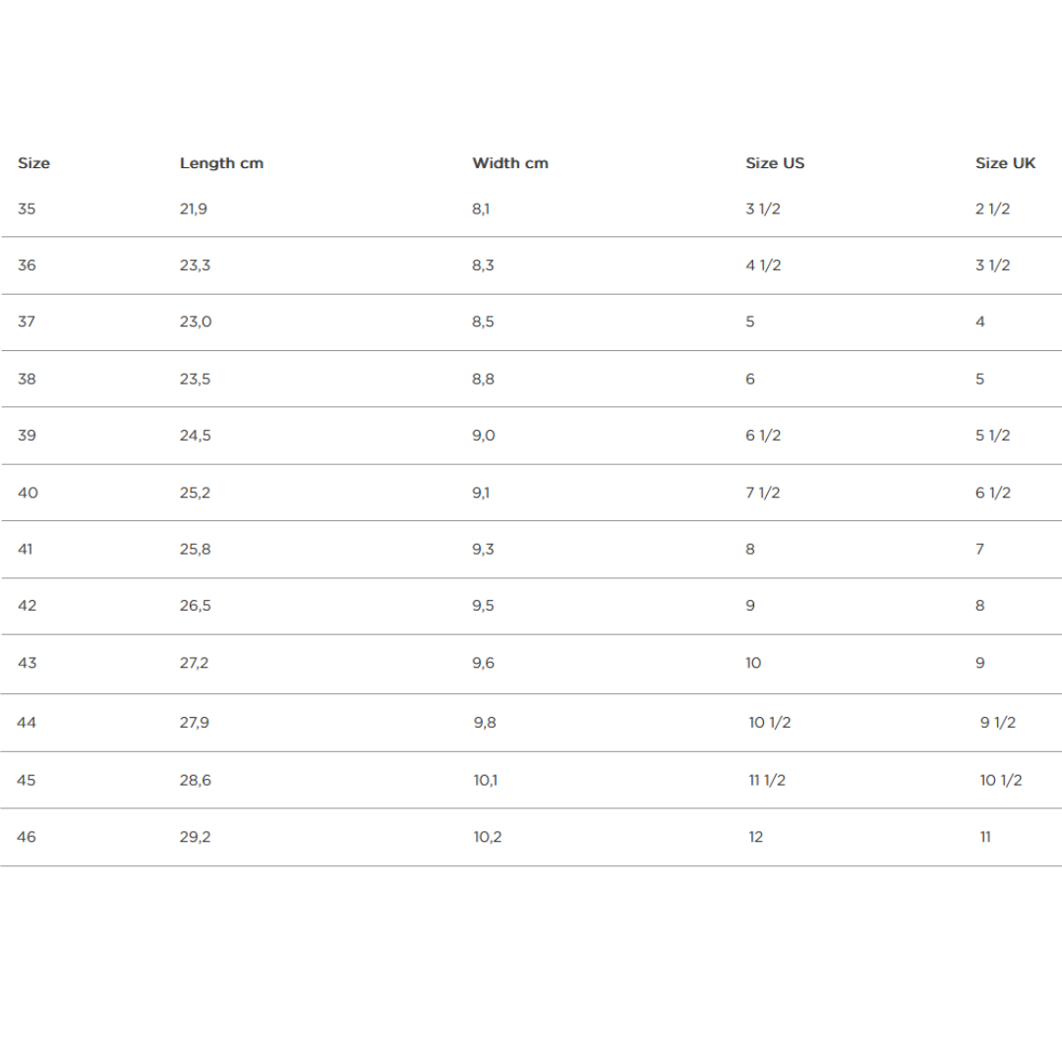1062x1062 pixels.
Task: Click the Size US column header
Action: 775,163
